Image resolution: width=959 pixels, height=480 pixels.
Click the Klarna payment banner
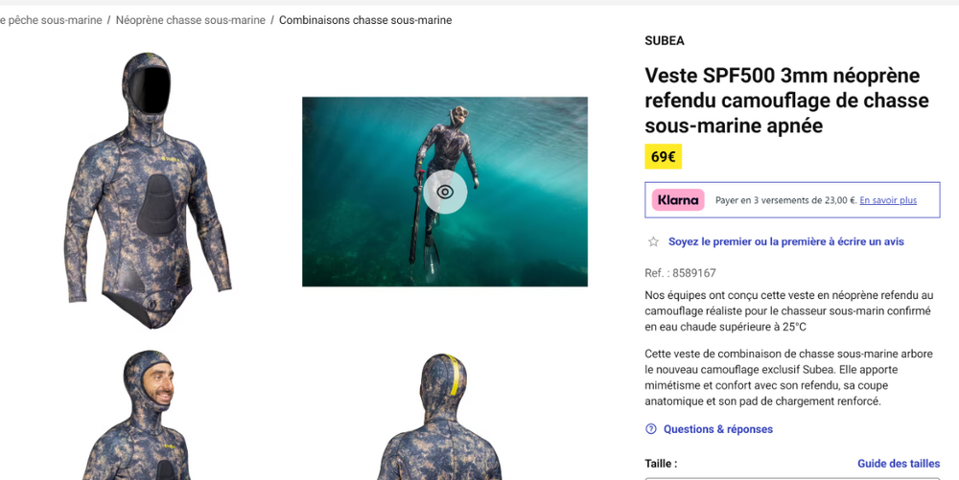792,199
